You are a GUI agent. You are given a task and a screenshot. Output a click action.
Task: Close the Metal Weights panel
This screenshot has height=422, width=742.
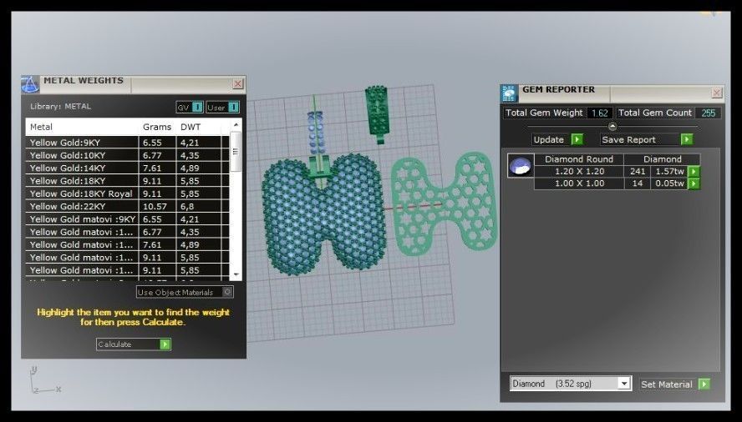point(238,83)
